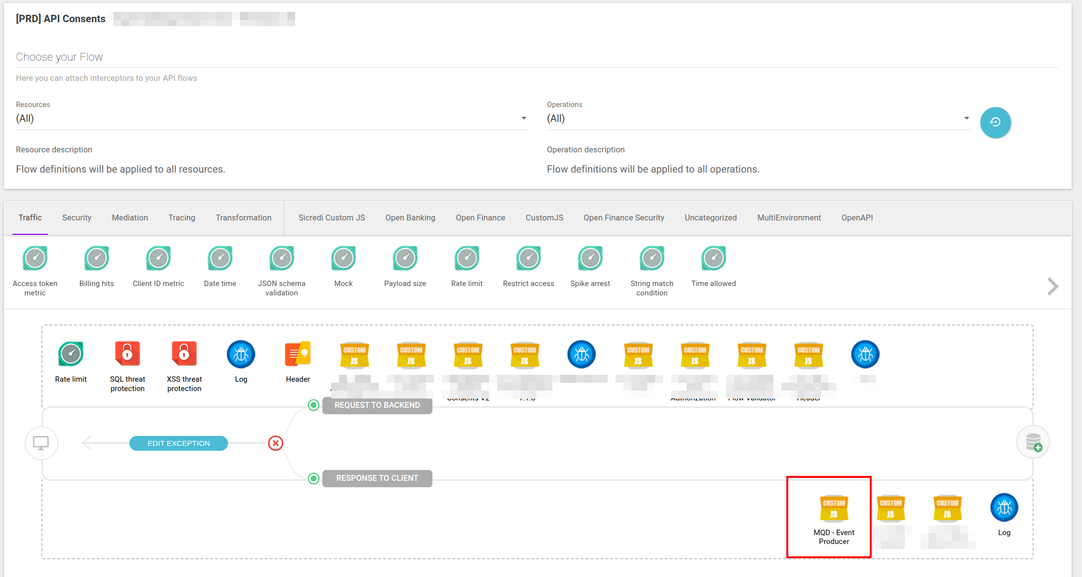Screen dimensions: 1082x577
Task: Open the MQD - Event Producer interceptor
Action: point(834,508)
